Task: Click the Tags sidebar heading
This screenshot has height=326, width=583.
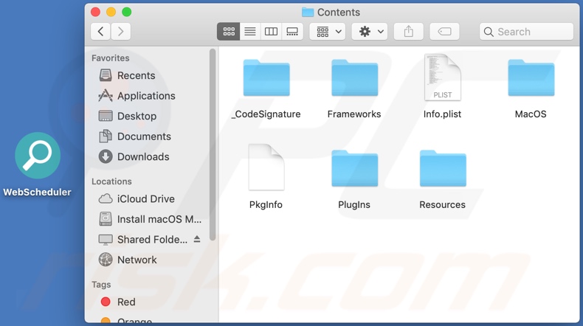Action: (101, 285)
